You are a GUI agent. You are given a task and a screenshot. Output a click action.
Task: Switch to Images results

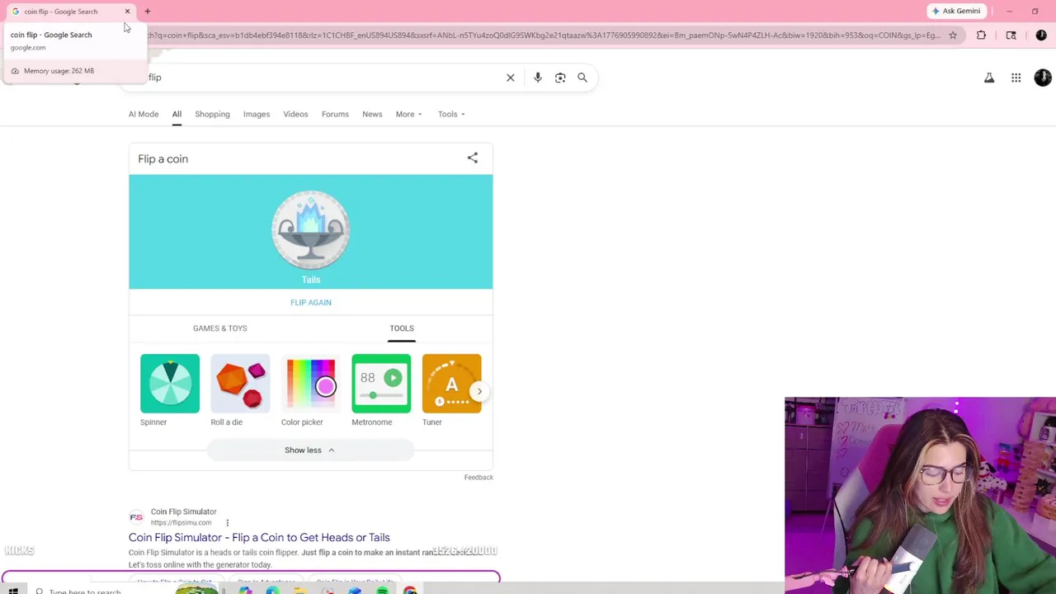point(257,114)
